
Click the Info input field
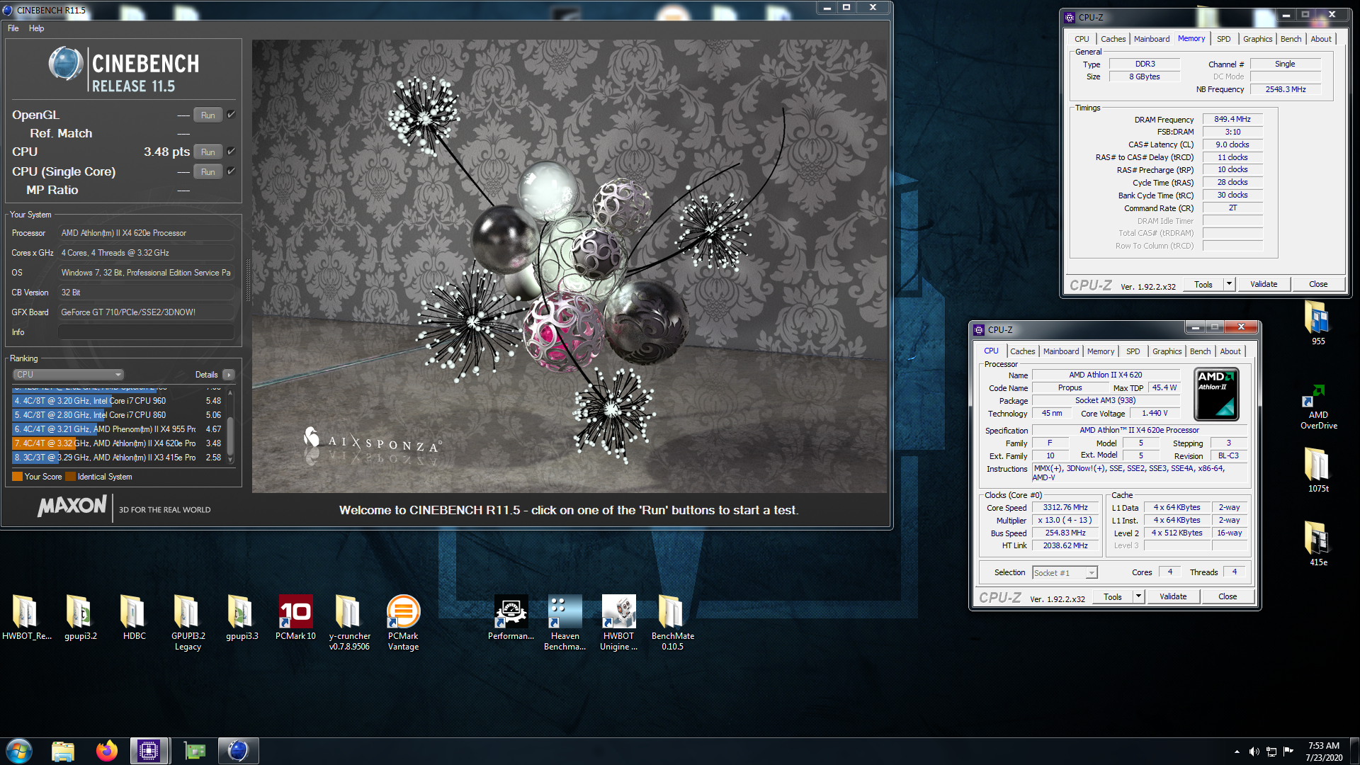[146, 332]
